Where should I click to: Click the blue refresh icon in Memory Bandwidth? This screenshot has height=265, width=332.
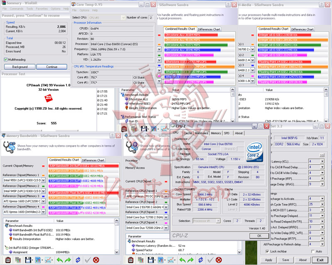(78, 260)
